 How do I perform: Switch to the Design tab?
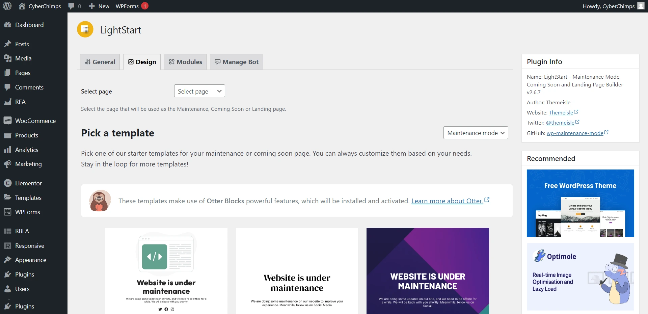point(142,62)
